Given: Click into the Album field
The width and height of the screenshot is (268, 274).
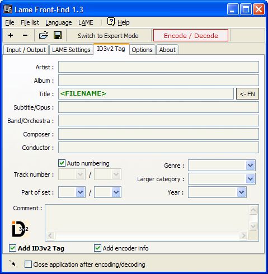Looking at the screenshot, I should (158, 80).
